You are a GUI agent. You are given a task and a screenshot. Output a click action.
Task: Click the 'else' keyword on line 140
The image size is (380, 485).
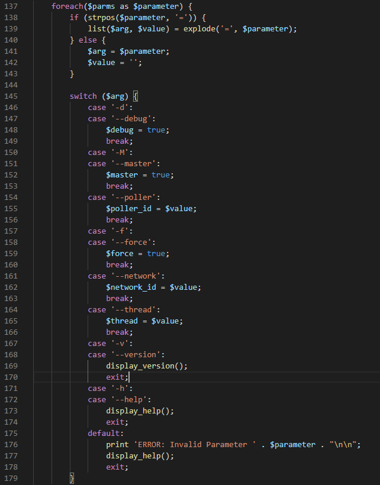[88, 40]
